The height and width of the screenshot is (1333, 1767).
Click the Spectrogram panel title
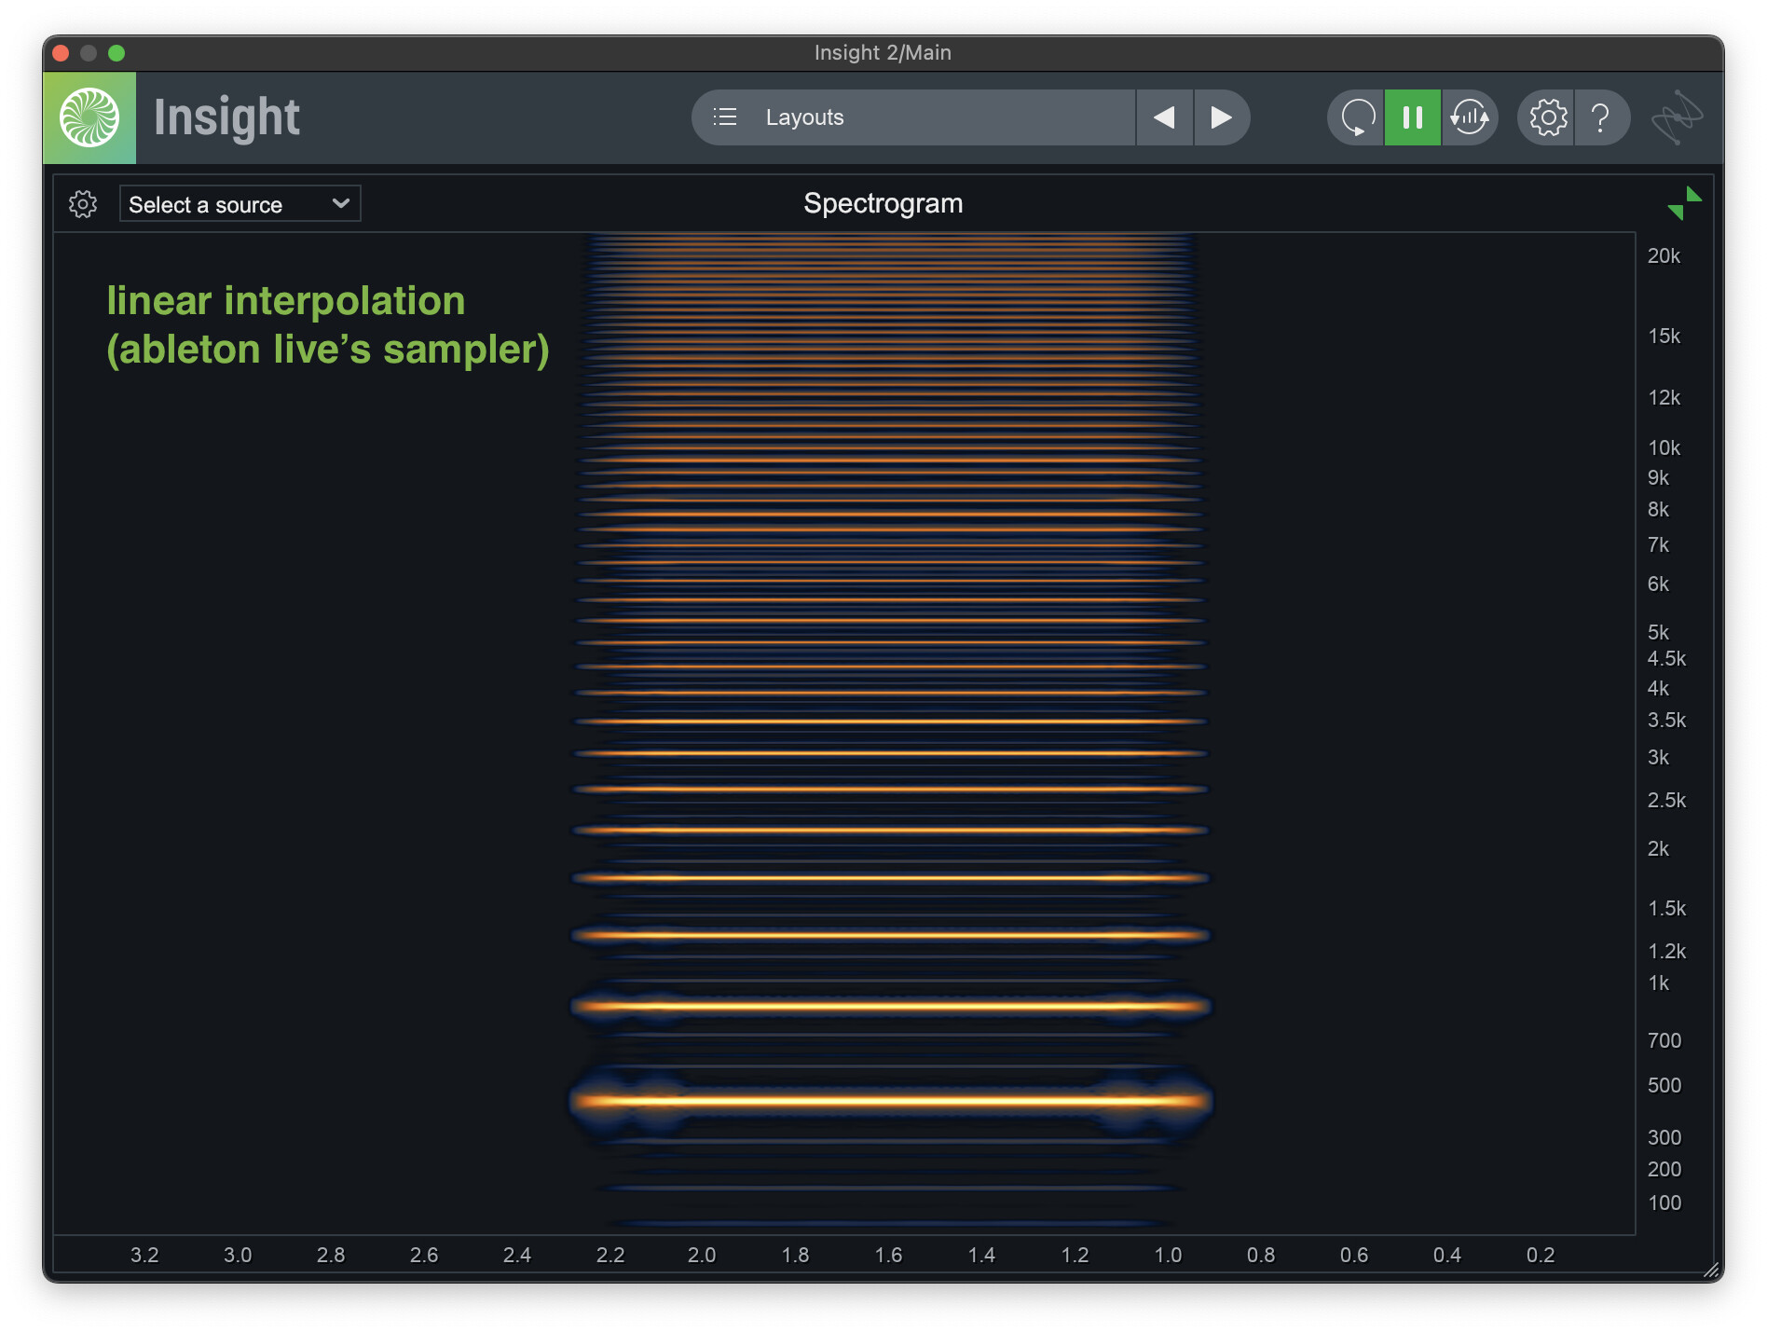click(x=883, y=203)
